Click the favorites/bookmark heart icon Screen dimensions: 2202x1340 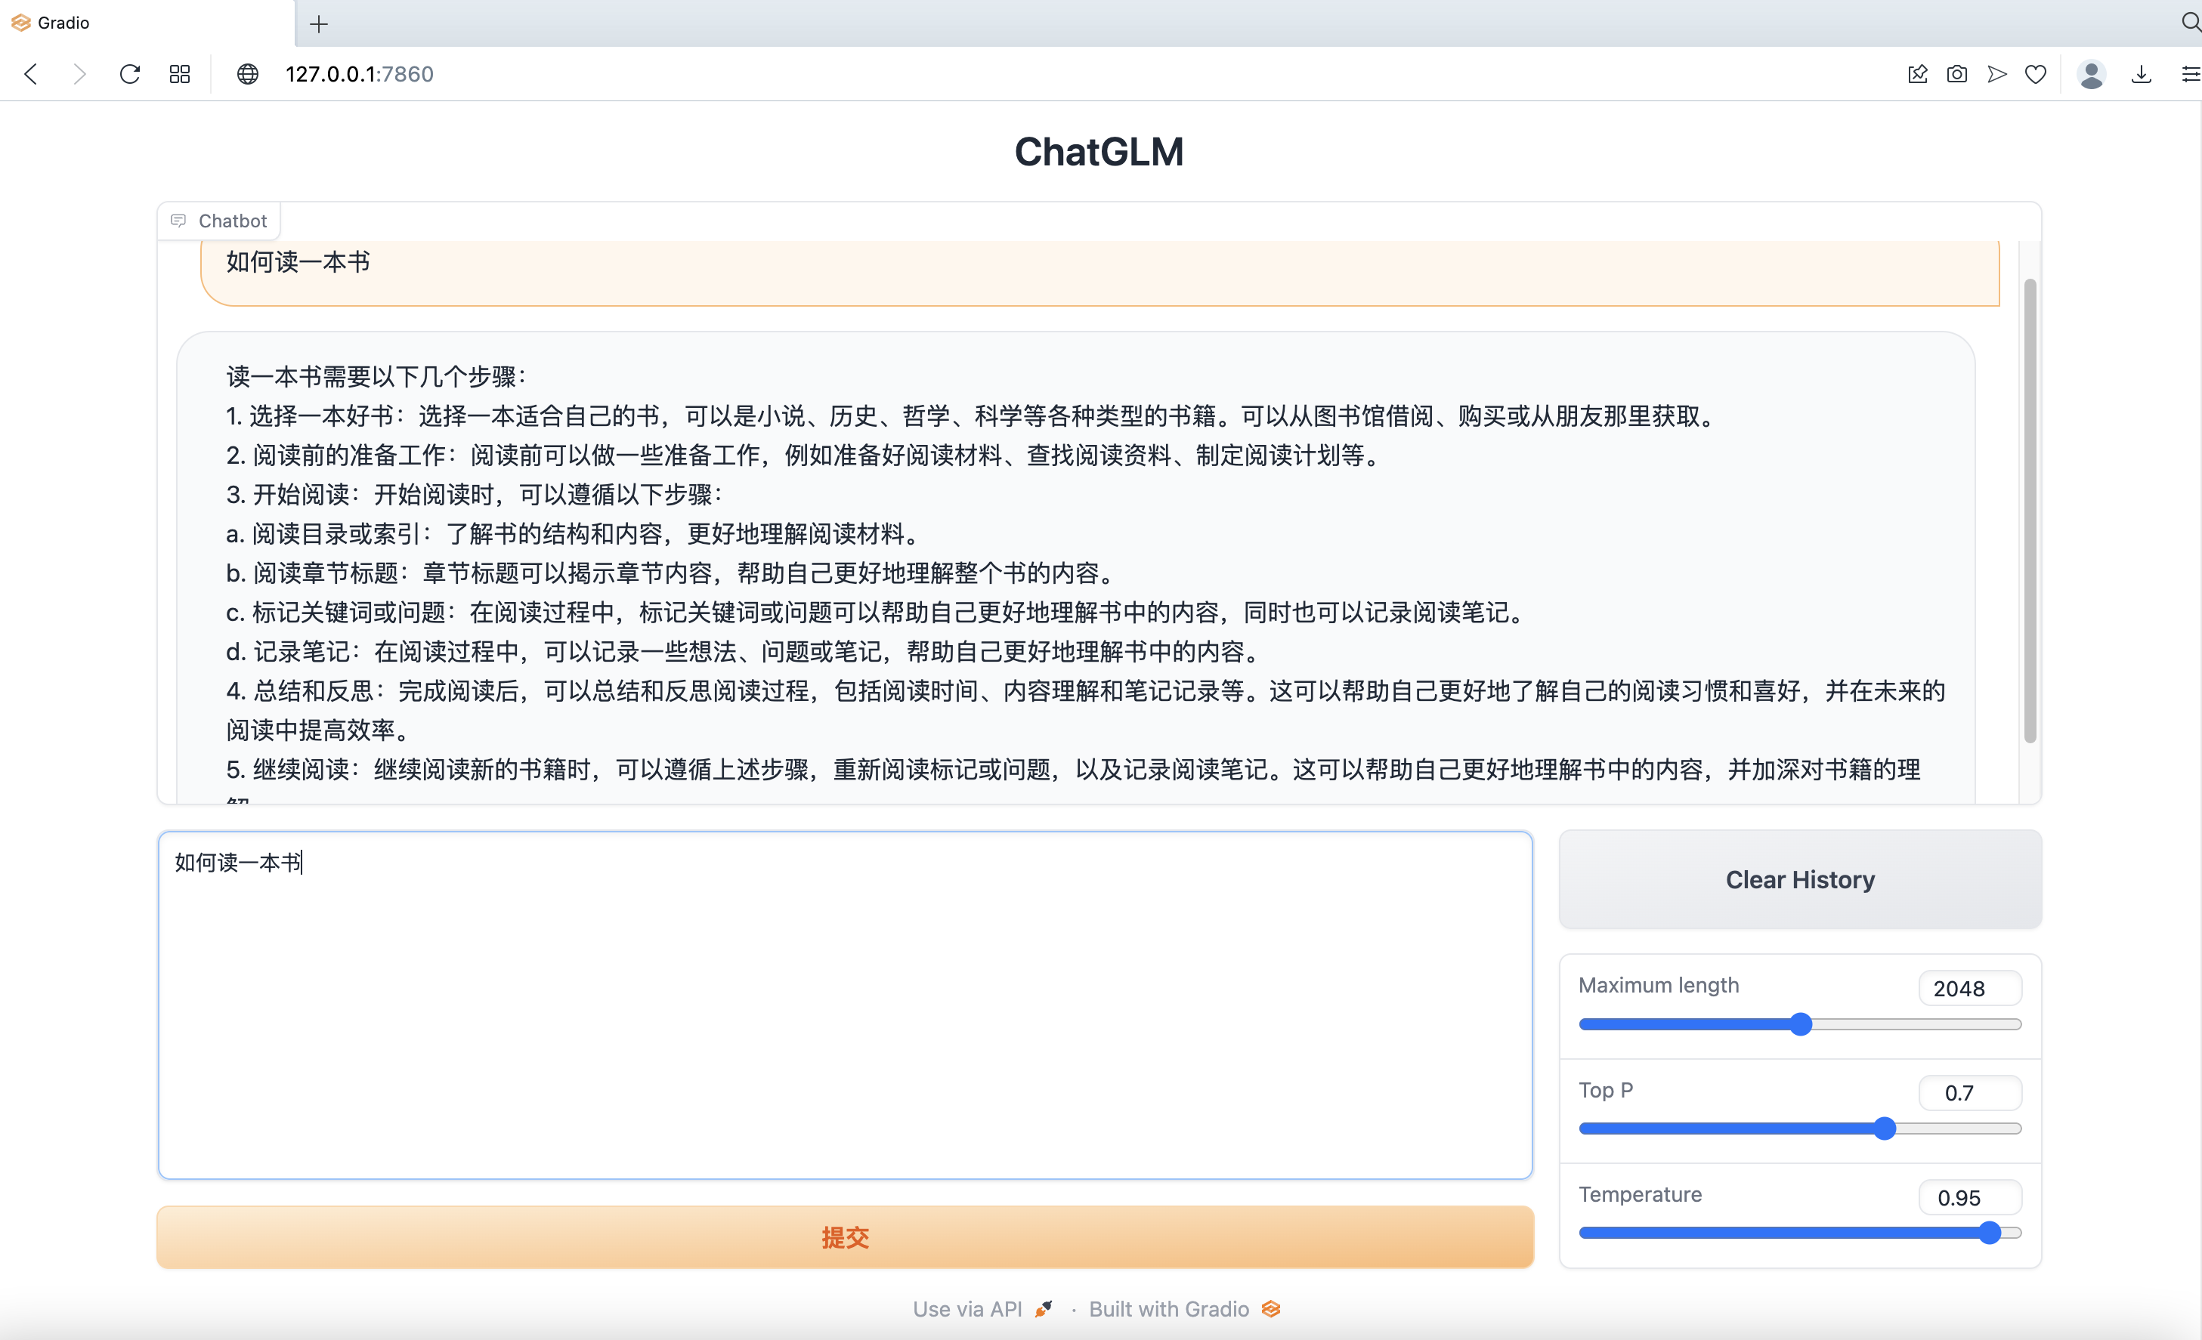(x=2035, y=74)
